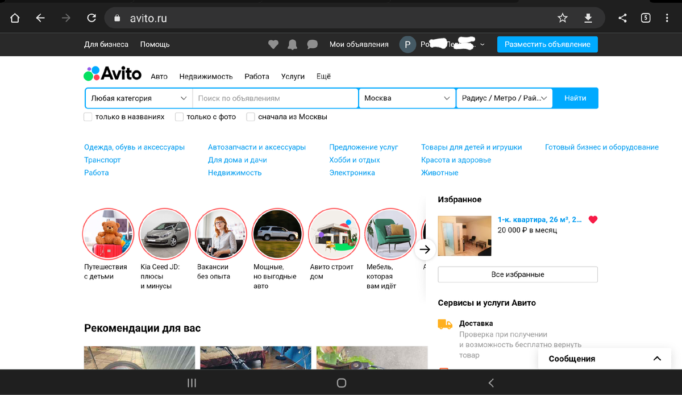Screen dimensions: 682x395
Task: Tap the browser home icon
Action: coord(15,18)
